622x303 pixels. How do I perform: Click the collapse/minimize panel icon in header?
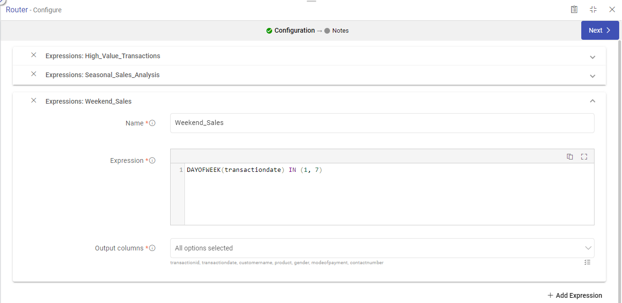pos(593,9)
